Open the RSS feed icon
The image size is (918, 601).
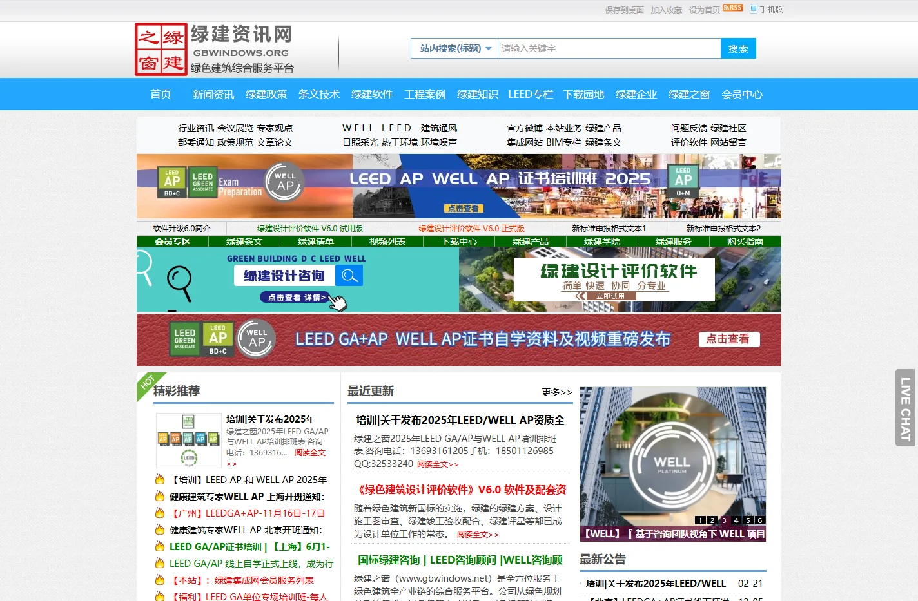733,8
